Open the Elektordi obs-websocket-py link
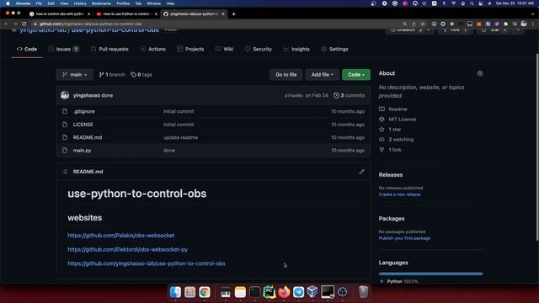The height and width of the screenshot is (303, 539). tap(127, 249)
